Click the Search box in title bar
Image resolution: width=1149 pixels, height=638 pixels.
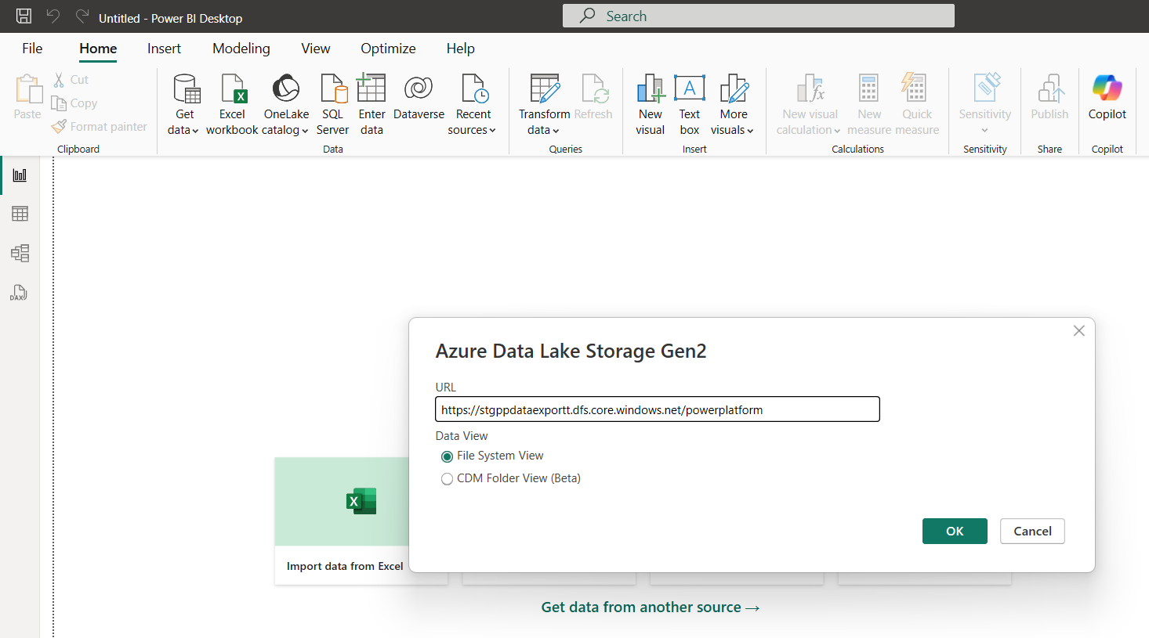tap(758, 16)
